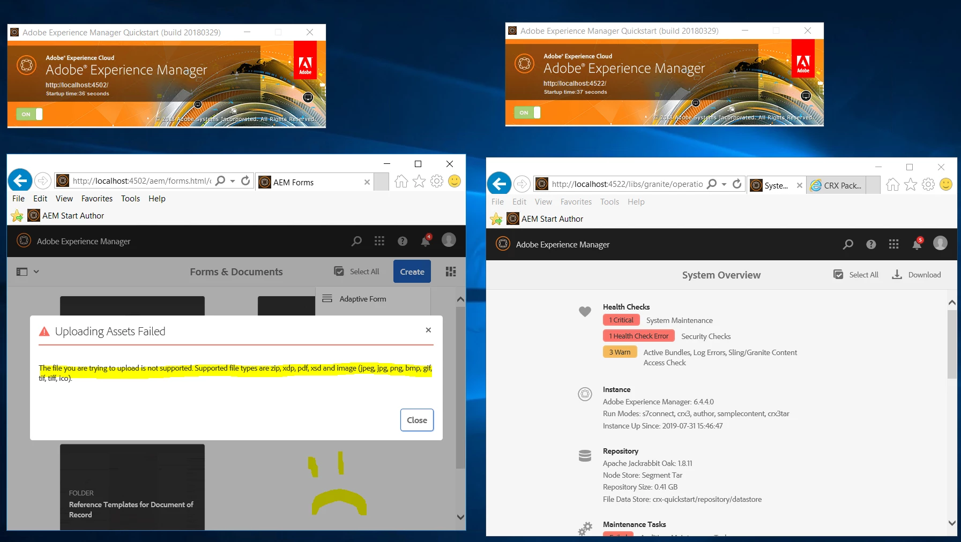Switch view mode icon in Forms & Documents
The height and width of the screenshot is (542, 961).
click(451, 272)
